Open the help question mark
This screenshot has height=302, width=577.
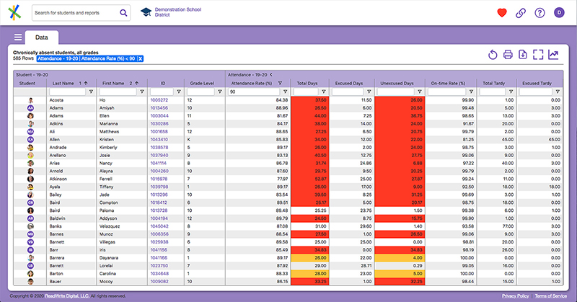(539, 13)
